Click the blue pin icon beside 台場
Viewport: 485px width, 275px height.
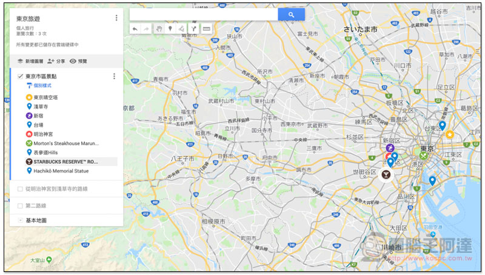[x=29, y=125]
